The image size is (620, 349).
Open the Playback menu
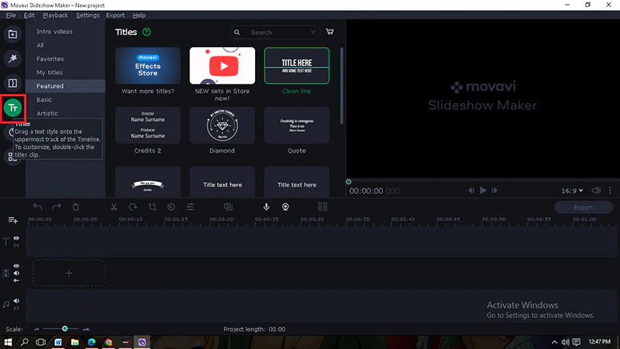point(55,16)
